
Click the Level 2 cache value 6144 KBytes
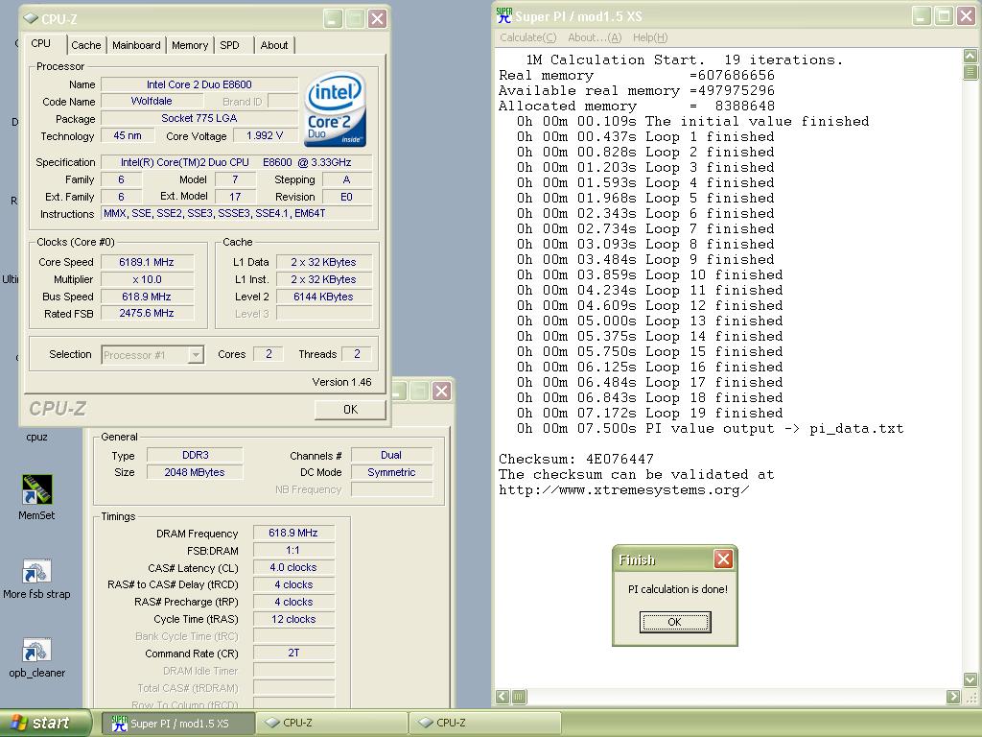(x=324, y=297)
